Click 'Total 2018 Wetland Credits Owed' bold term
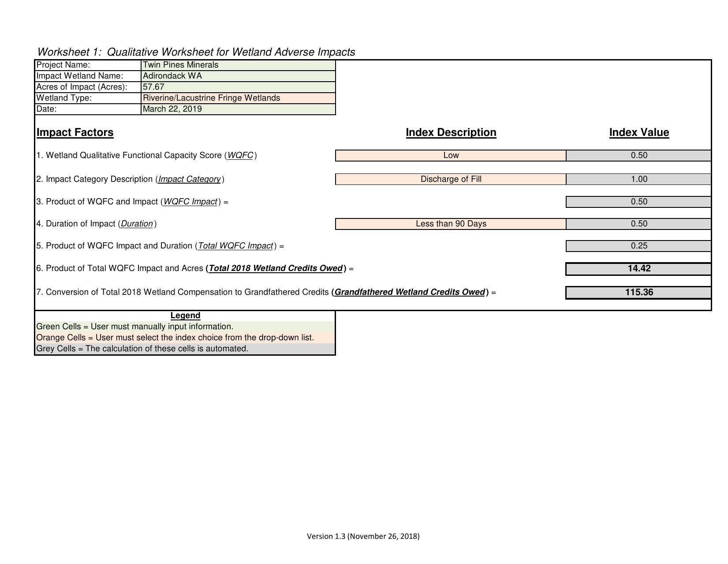Screen dimensions: 728x564 click(276, 268)
